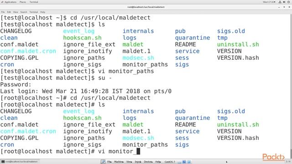
Task: Open the terminal's Search menu
Action: click(x=24, y=12)
